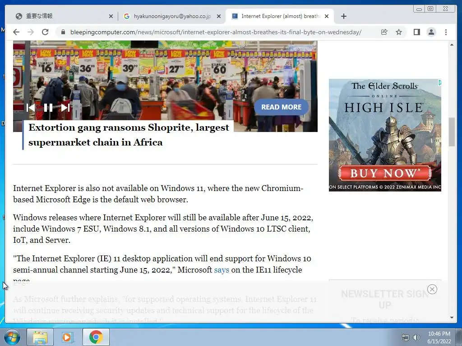This screenshot has width=462, height=346.
Task: Switch to the 重要な情報 tab
Action: click(62, 16)
